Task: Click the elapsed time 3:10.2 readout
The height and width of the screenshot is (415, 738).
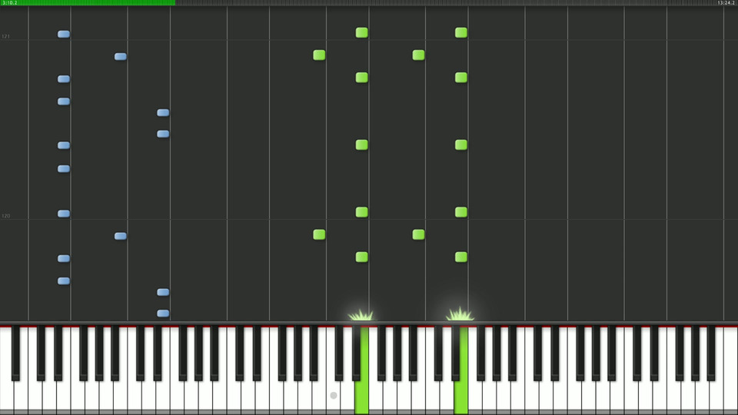Action: tap(9, 3)
